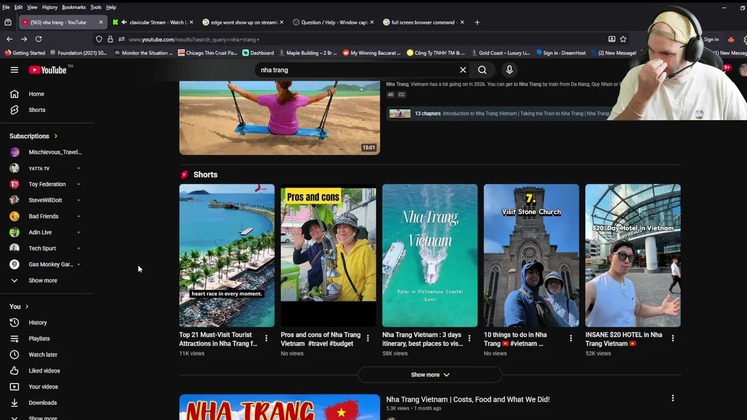Viewport: 747px width, 420px height.
Task: Expand the You section chevron
Action: 27,307
